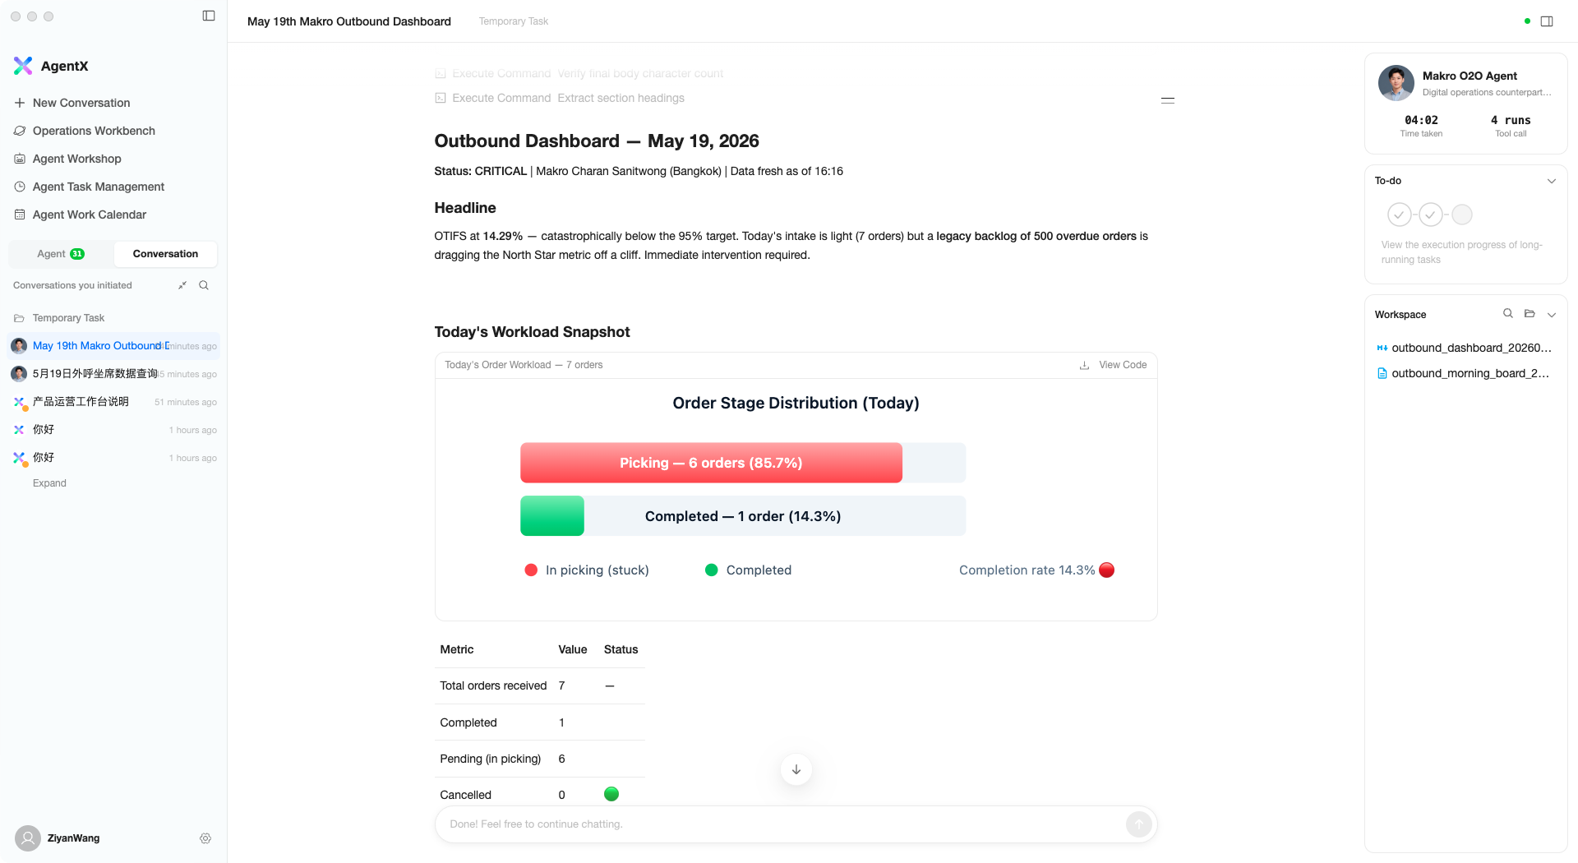Open the Workspace folder icon

[1530, 314]
